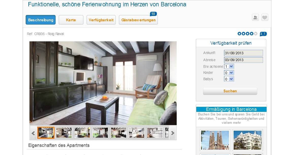The height and width of the screenshot is (155, 294).
Task: Click the 10 reviews count badge
Action: pyautogui.click(x=153, y=14)
